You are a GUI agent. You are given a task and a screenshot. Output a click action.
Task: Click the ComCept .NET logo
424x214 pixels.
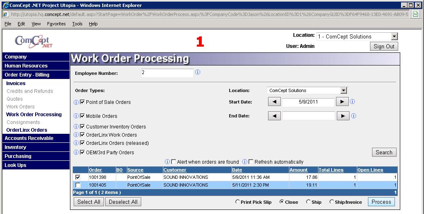point(32,41)
